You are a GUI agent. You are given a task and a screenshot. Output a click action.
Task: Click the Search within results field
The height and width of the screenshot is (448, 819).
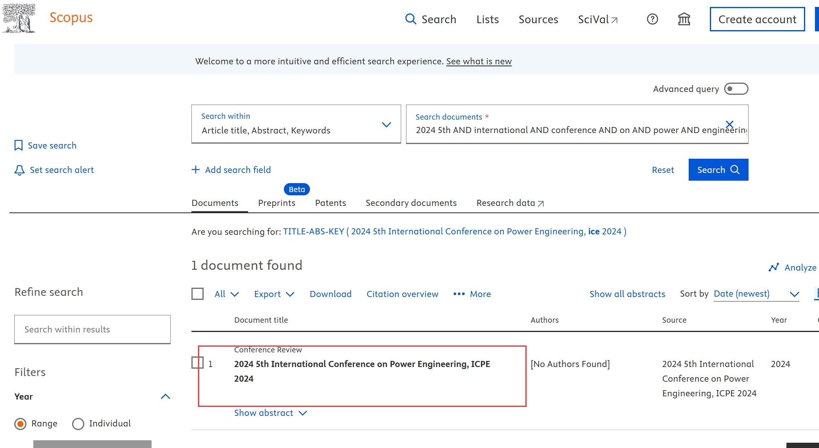(92, 329)
